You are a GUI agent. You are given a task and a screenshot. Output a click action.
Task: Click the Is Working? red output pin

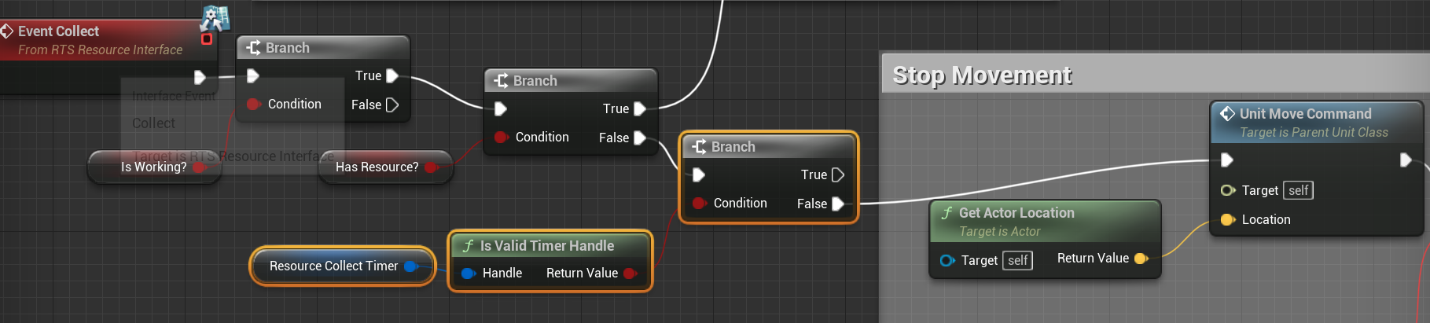tap(199, 167)
